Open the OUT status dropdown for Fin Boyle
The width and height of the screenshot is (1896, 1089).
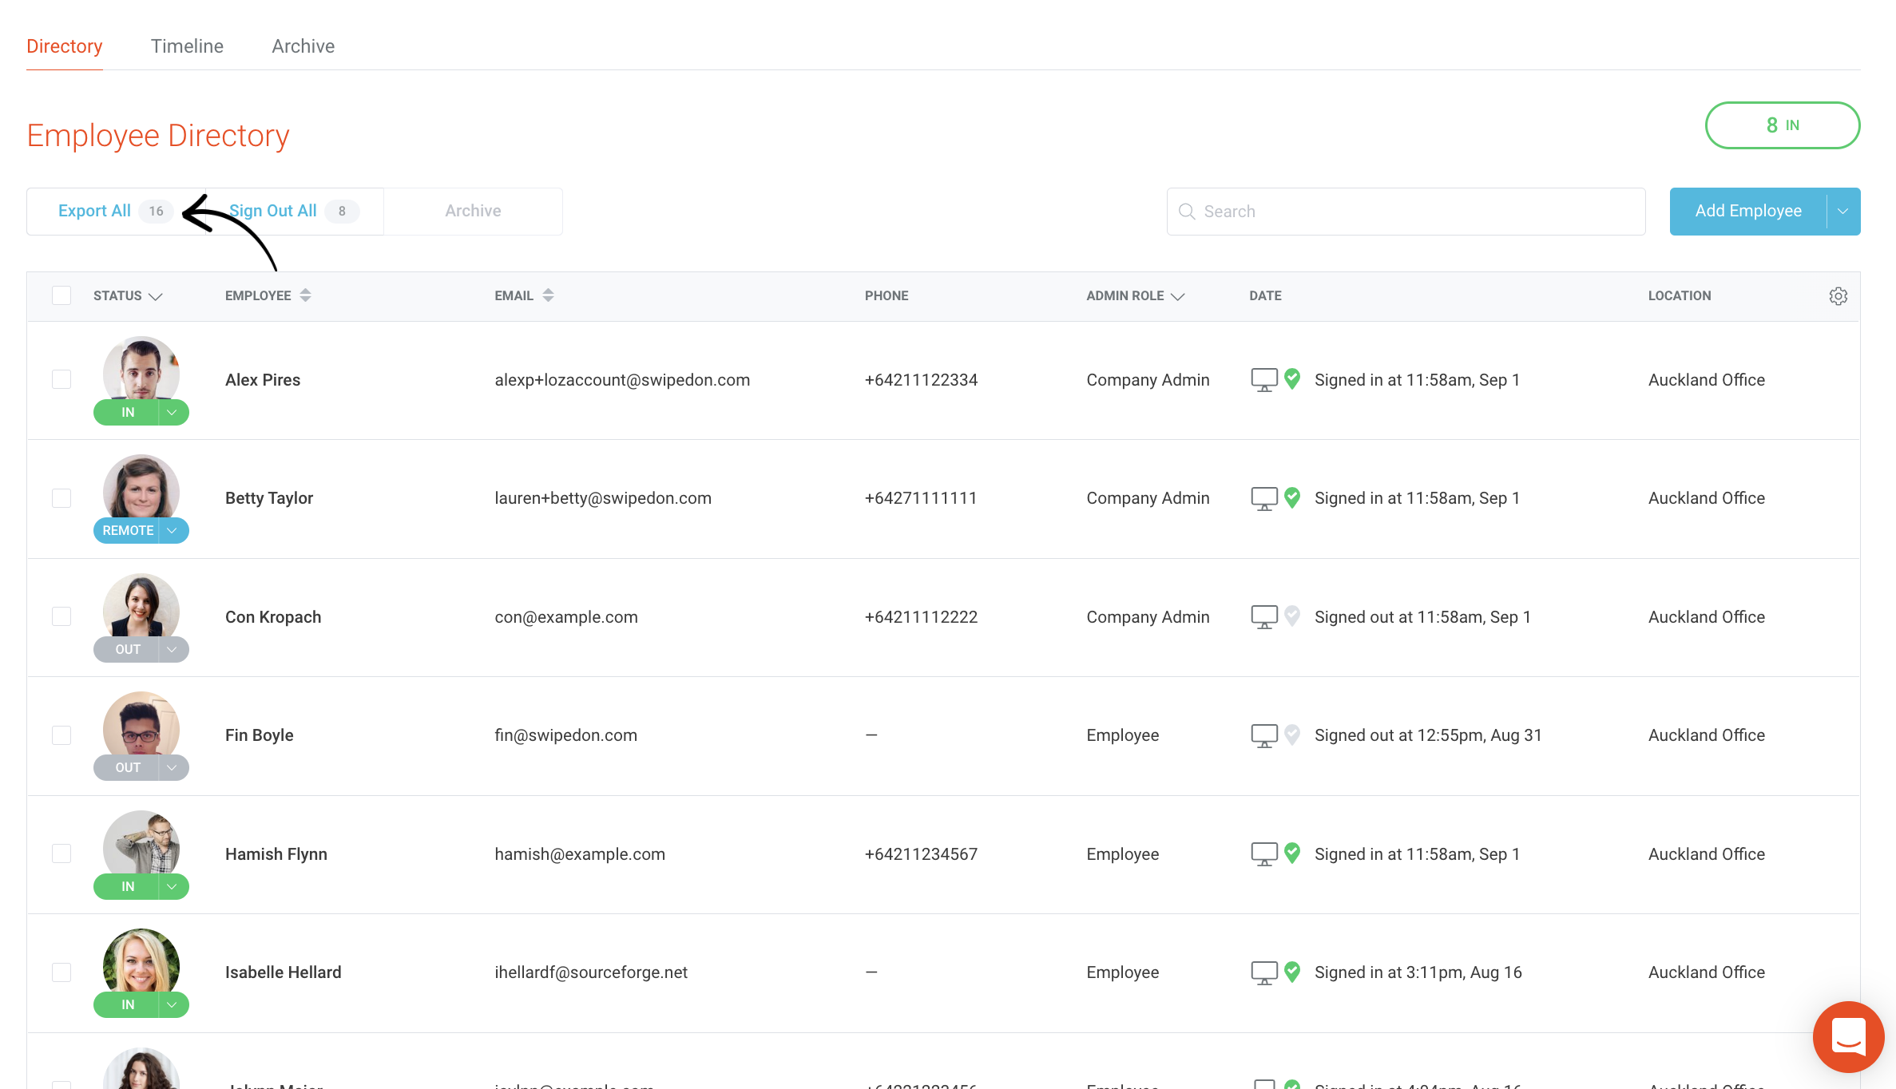[x=173, y=768]
